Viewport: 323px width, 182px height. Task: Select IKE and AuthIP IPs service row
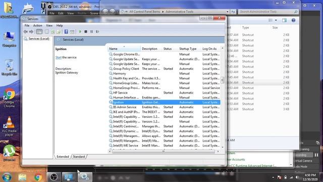tap(164, 112)
